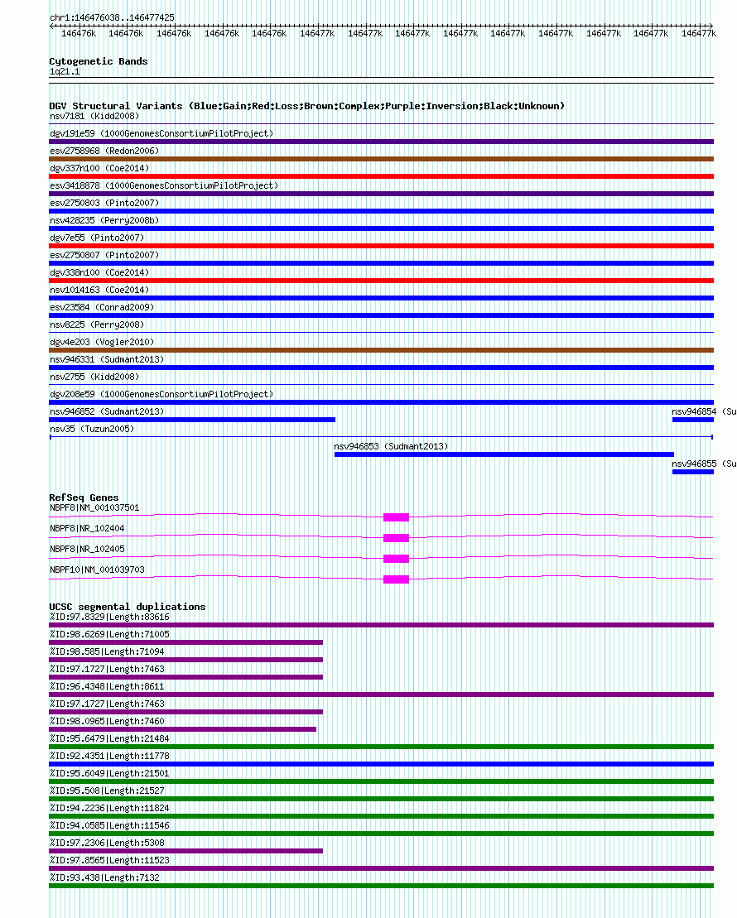
Task: Select the %ID:93.438|Length:7132 label
Action: click(x=105, y=877)
